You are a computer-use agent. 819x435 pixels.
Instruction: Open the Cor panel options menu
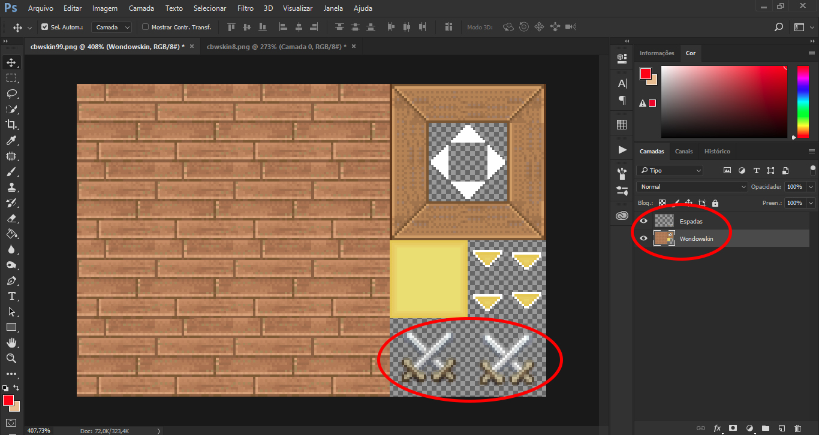(x=812, y=53)
